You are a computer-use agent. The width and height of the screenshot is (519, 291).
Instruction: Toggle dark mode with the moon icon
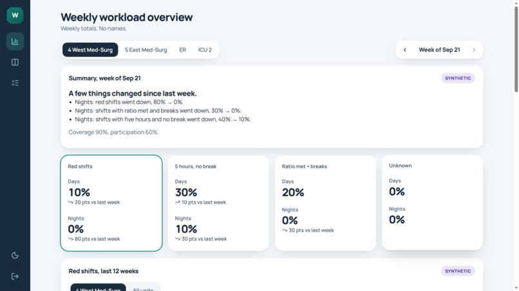tap(15, 255)
